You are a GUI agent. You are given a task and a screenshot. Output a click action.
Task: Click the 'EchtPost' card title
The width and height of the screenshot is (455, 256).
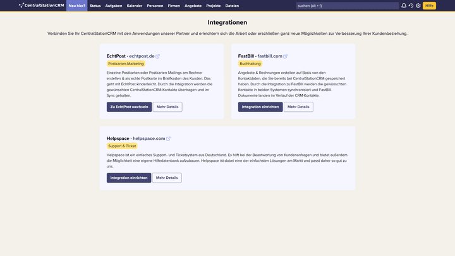point(116,56)
